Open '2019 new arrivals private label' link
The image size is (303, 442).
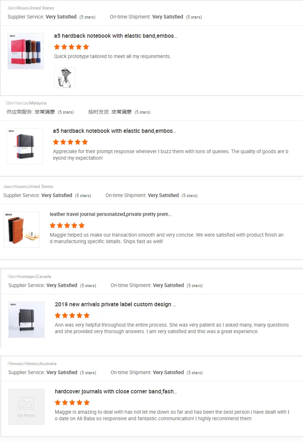pos(115,304)
